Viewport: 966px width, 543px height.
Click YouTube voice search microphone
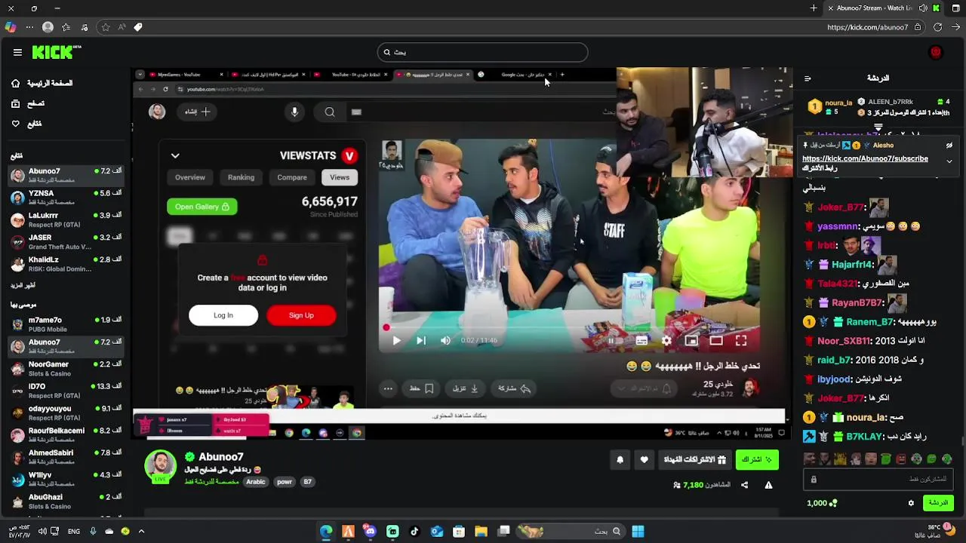pos(294,112)
